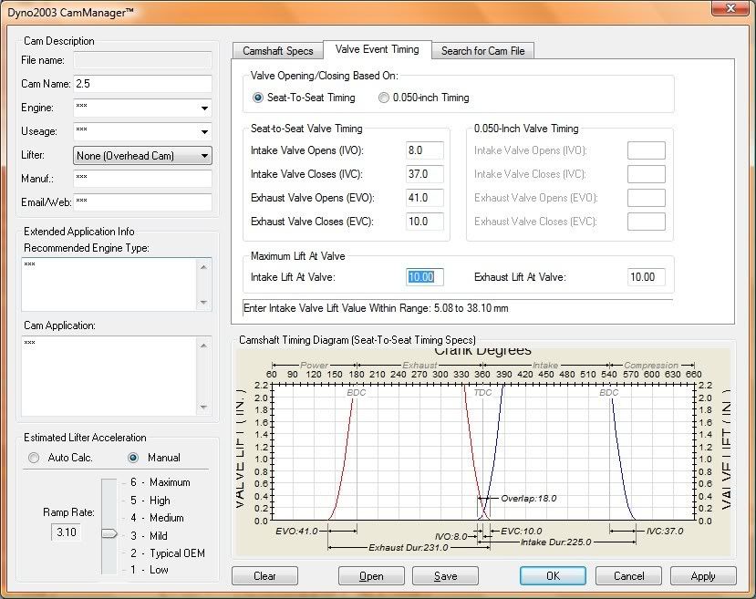Click the Apply button
Screen dimensions: 756x599
703,576
